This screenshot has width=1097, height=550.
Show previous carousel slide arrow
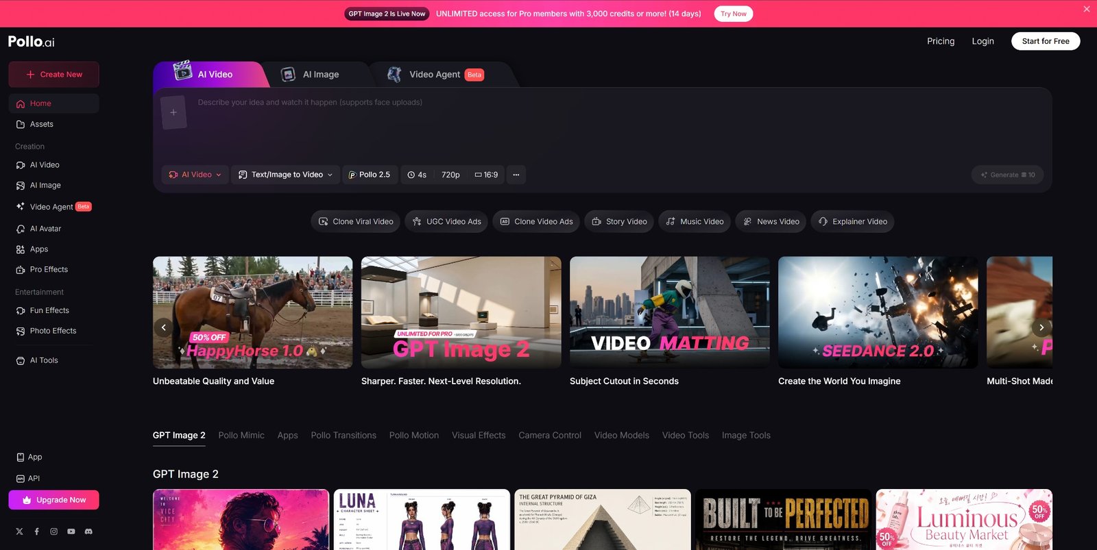[x=163, y=327]
